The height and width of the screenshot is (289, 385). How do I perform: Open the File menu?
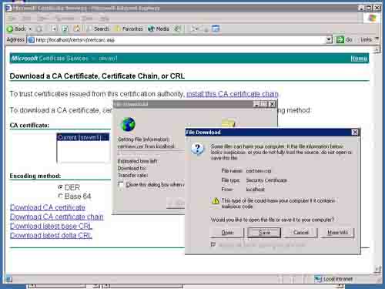[11, 18]
